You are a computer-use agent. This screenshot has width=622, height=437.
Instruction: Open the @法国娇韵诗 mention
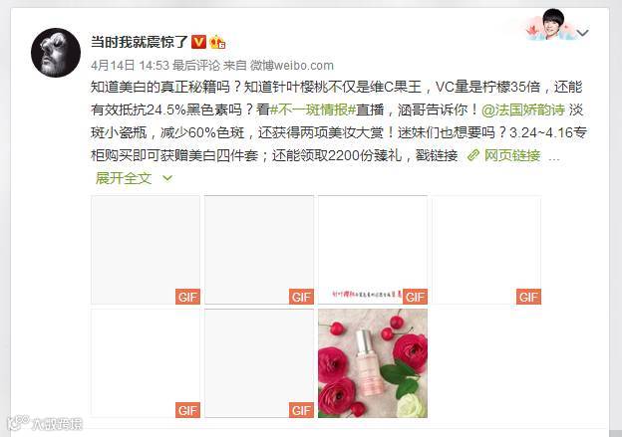(523, 109)
